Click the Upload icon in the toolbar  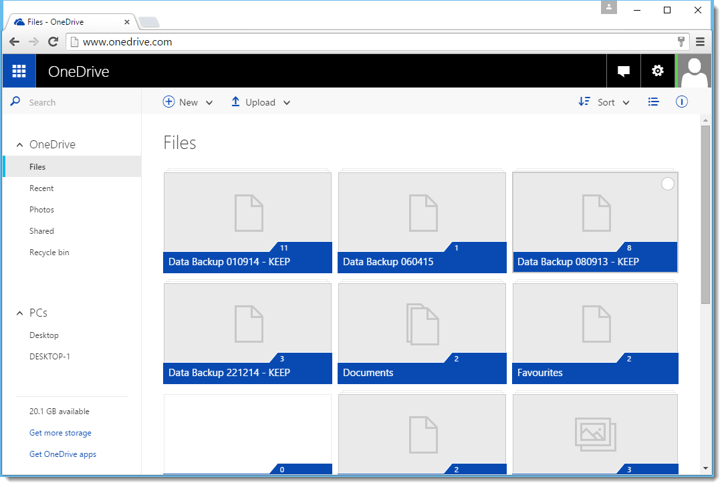235,102
